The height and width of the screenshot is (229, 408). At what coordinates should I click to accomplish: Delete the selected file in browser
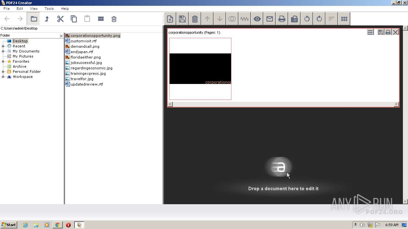[x=114, y=19]
